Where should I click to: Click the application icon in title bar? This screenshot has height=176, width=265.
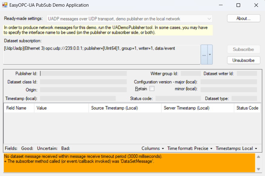pyautogui.click(x=5, y=5)
